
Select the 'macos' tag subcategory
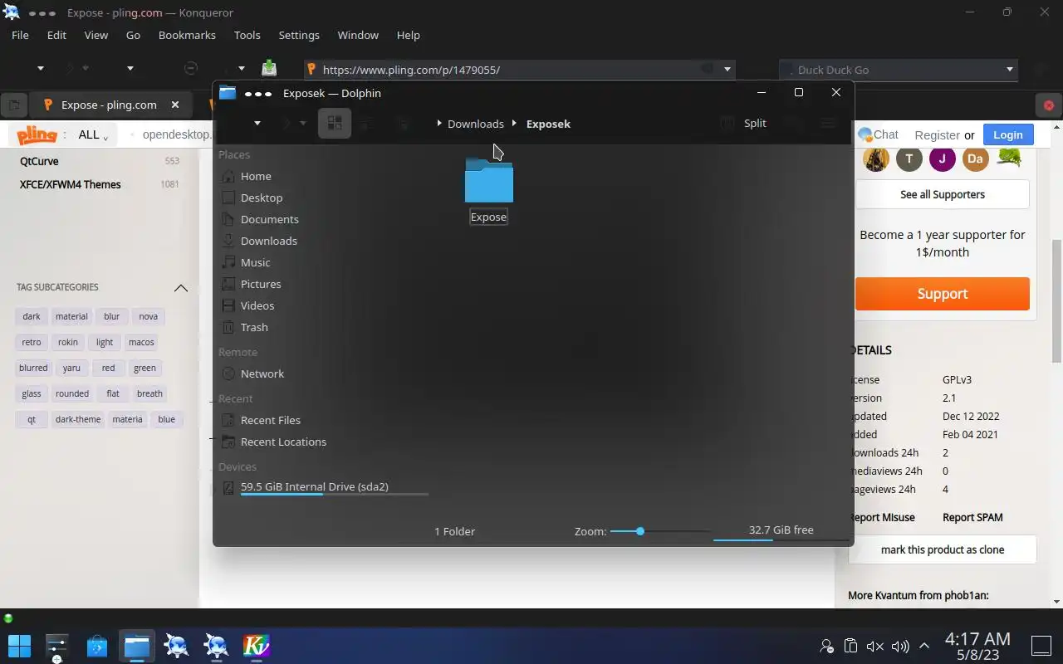tap(141, 342)
